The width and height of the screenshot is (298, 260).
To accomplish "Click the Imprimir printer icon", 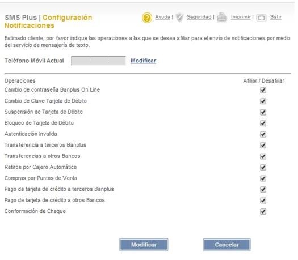I will click(222, 17).
